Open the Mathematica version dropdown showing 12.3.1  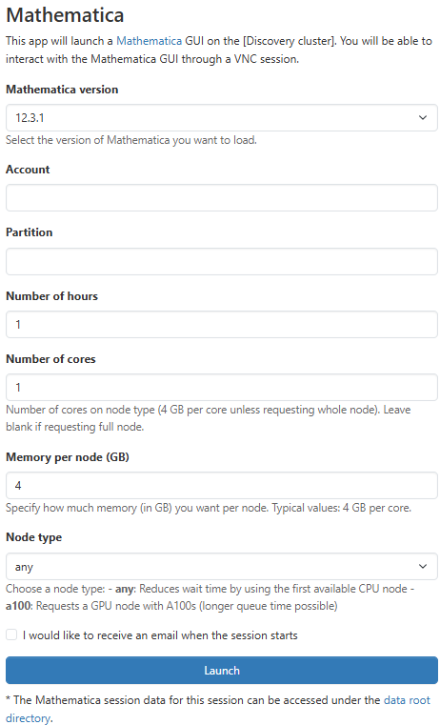click(x=221, y=117)
